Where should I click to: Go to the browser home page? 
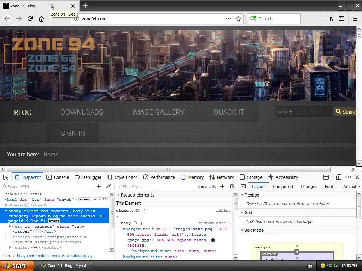41,19
